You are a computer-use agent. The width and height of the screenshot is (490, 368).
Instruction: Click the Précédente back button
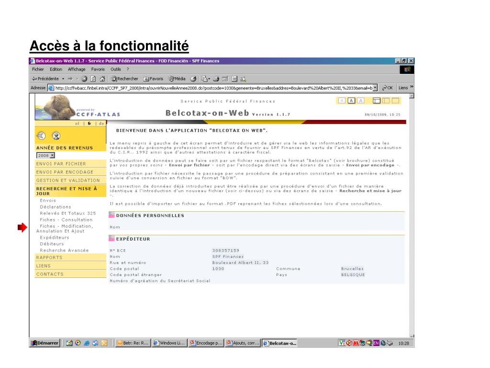coord(45,79)
